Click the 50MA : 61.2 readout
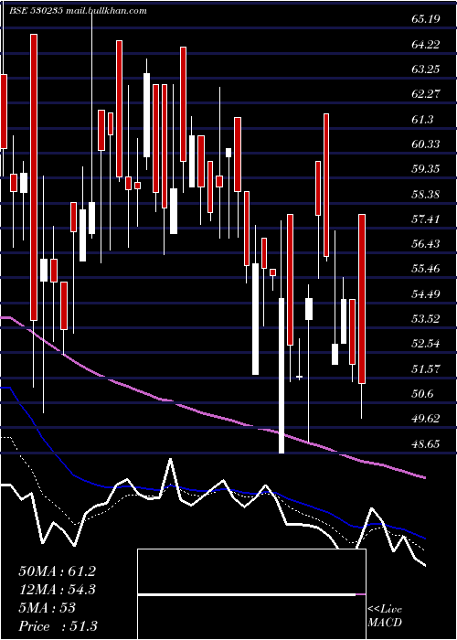 [58, 571]
